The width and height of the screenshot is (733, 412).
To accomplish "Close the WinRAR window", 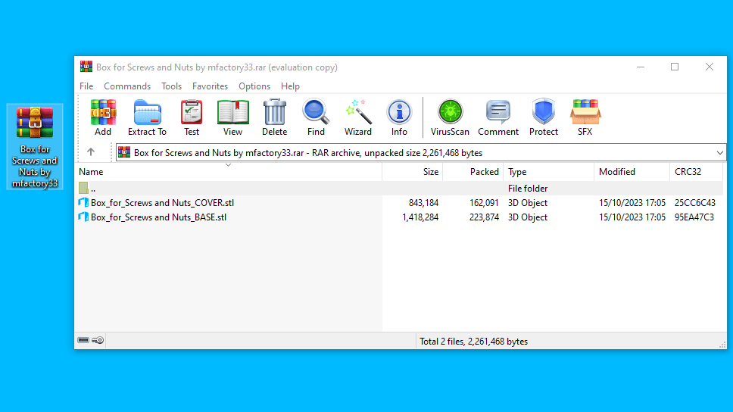I will [x=710, y=67].
